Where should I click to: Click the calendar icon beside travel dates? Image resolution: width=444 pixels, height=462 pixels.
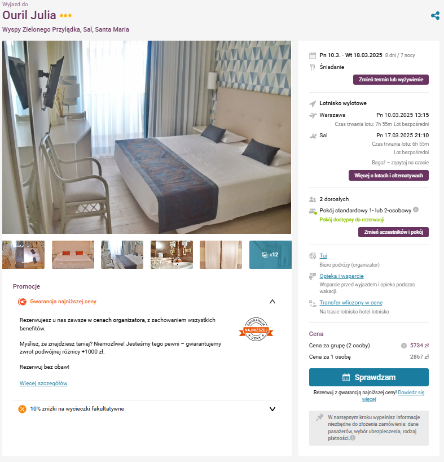click(313, 55)
